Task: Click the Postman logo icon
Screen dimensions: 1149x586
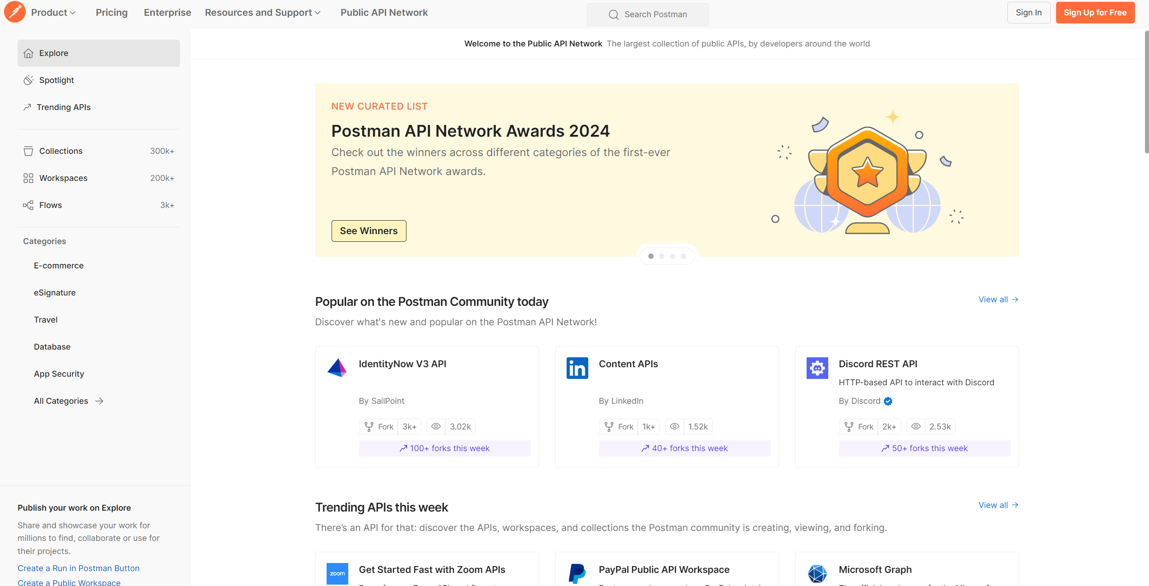Action: pos(15,12)
